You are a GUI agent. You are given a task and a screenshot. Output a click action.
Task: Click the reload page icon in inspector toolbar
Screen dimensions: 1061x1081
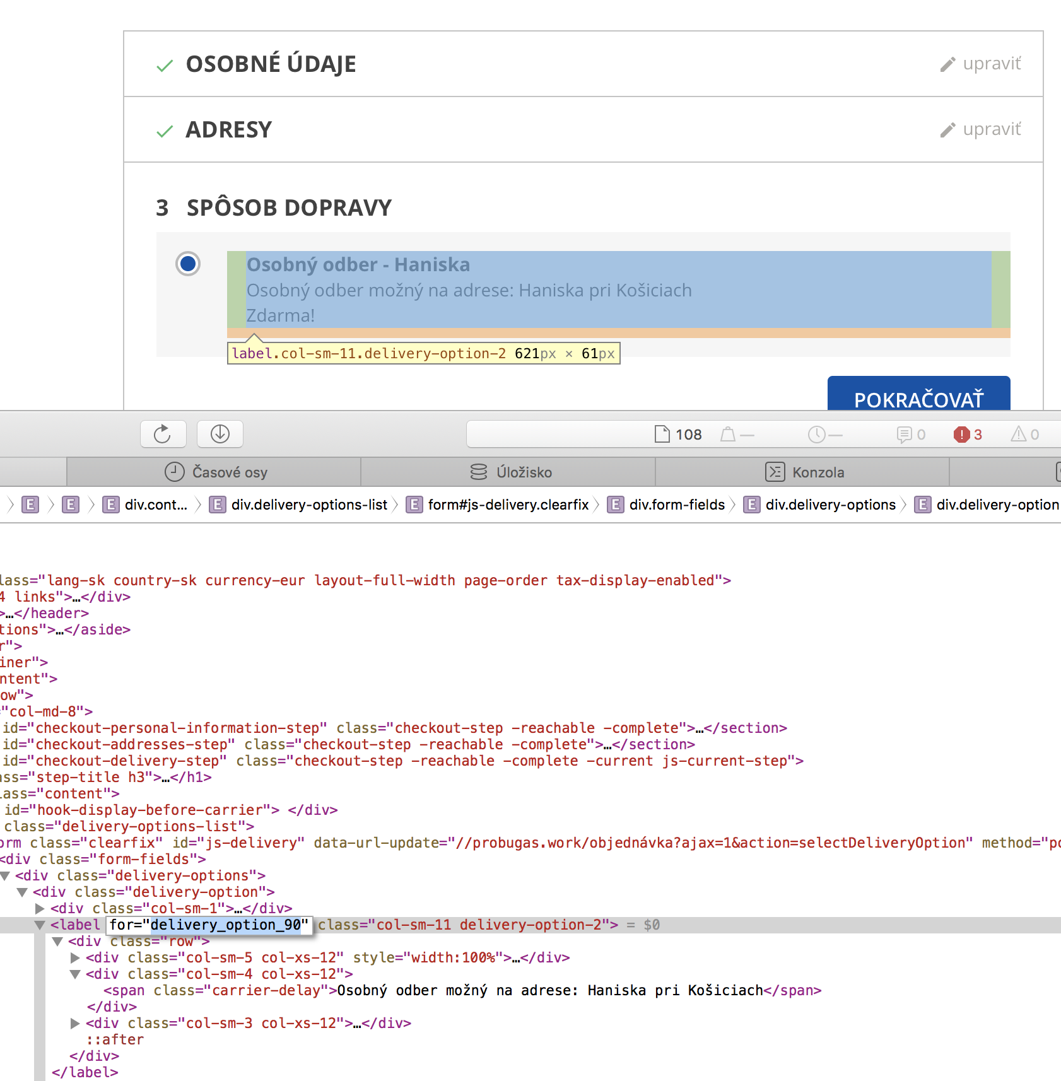[163, 434]
